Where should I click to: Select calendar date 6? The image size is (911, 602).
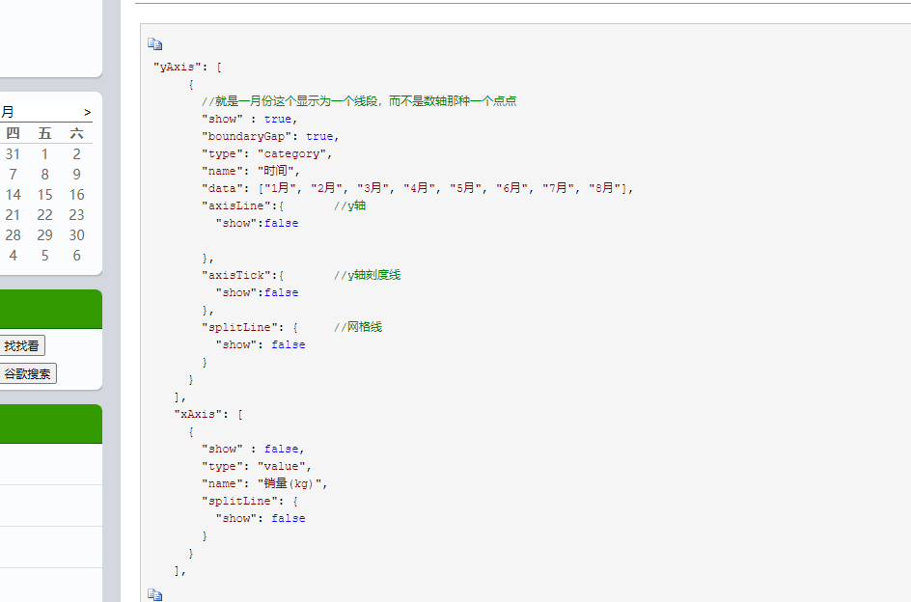click(x=76, y=256)
